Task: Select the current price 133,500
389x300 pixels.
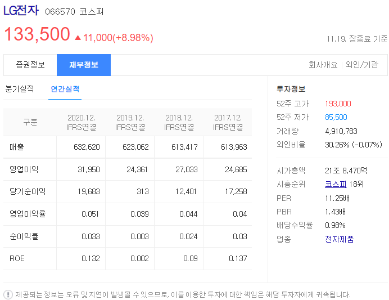Action: tap(37, 34)
